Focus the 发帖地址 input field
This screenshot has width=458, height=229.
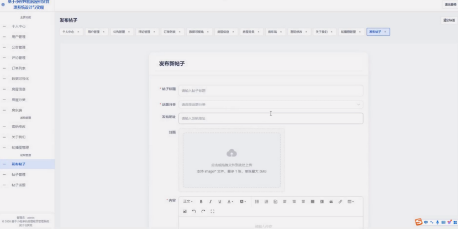[x=271, y=118]
